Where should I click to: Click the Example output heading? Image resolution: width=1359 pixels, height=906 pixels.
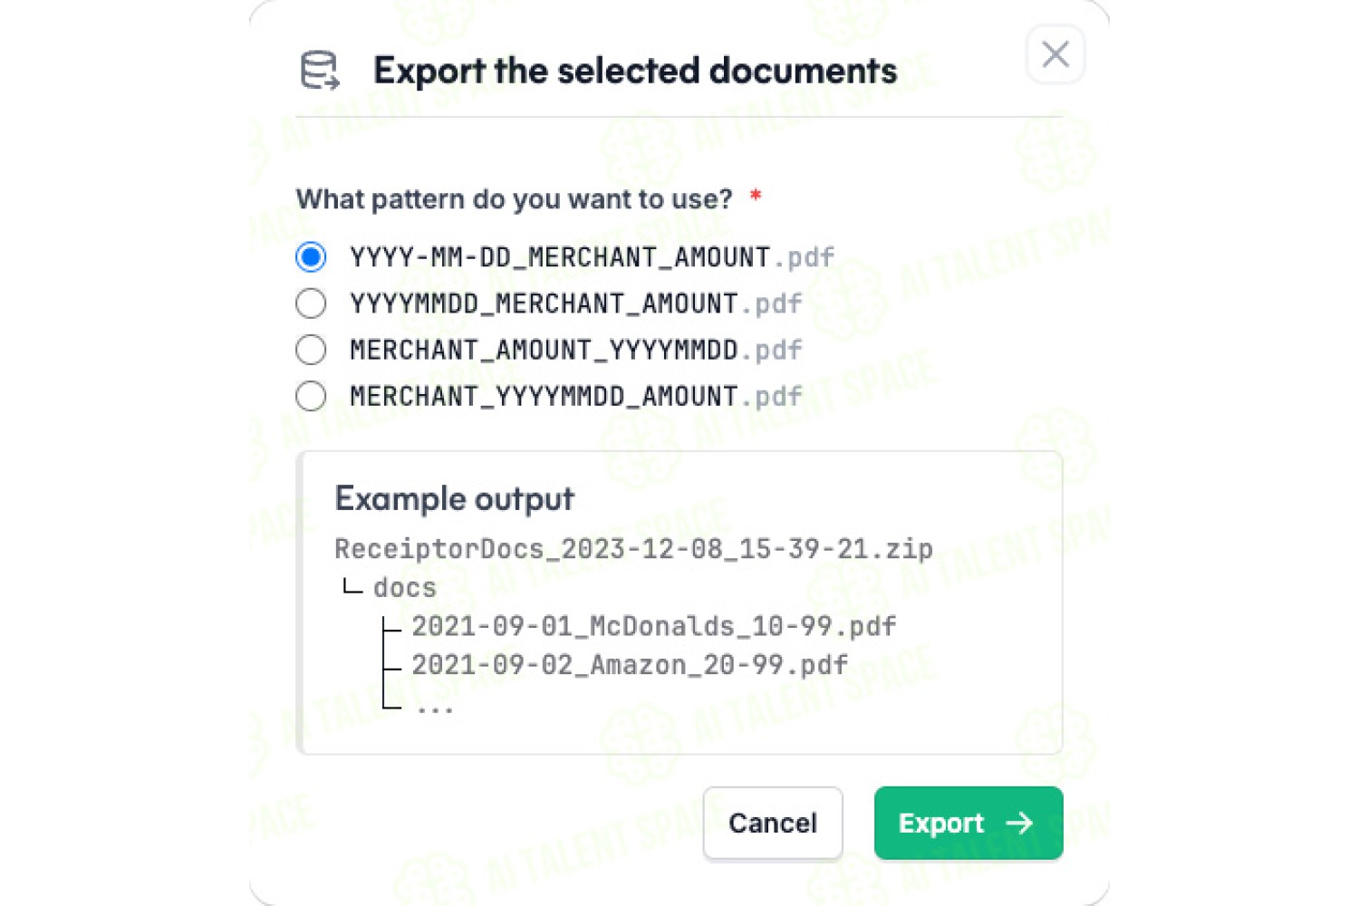click(454, 498)
